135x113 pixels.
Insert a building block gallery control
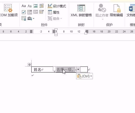coord(42,6)
